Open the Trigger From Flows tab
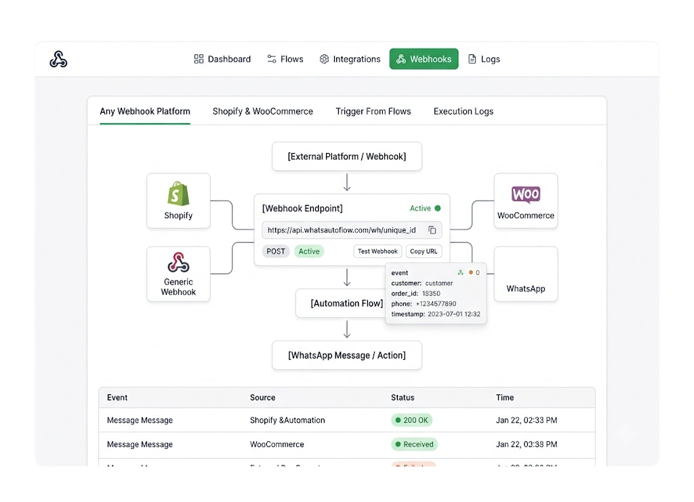 click(373, 112)
